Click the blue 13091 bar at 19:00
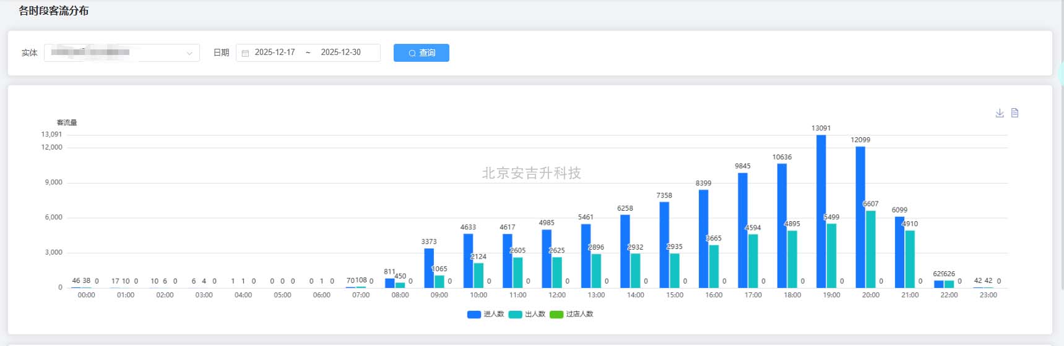This screenshot has height=346, width=1064. pos(821,210)
